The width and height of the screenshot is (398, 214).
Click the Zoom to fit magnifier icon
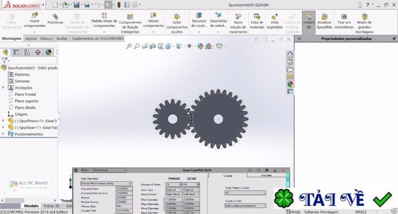(129, 46)
